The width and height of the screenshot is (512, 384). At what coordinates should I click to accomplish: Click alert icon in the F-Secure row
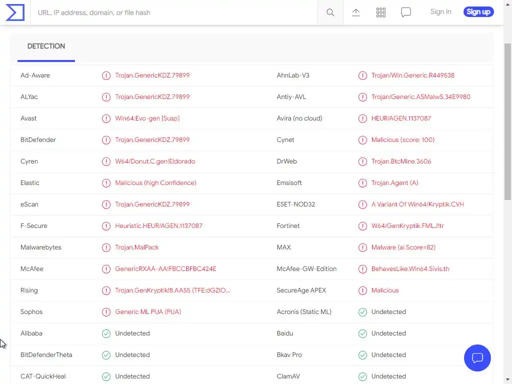(106, 226)
